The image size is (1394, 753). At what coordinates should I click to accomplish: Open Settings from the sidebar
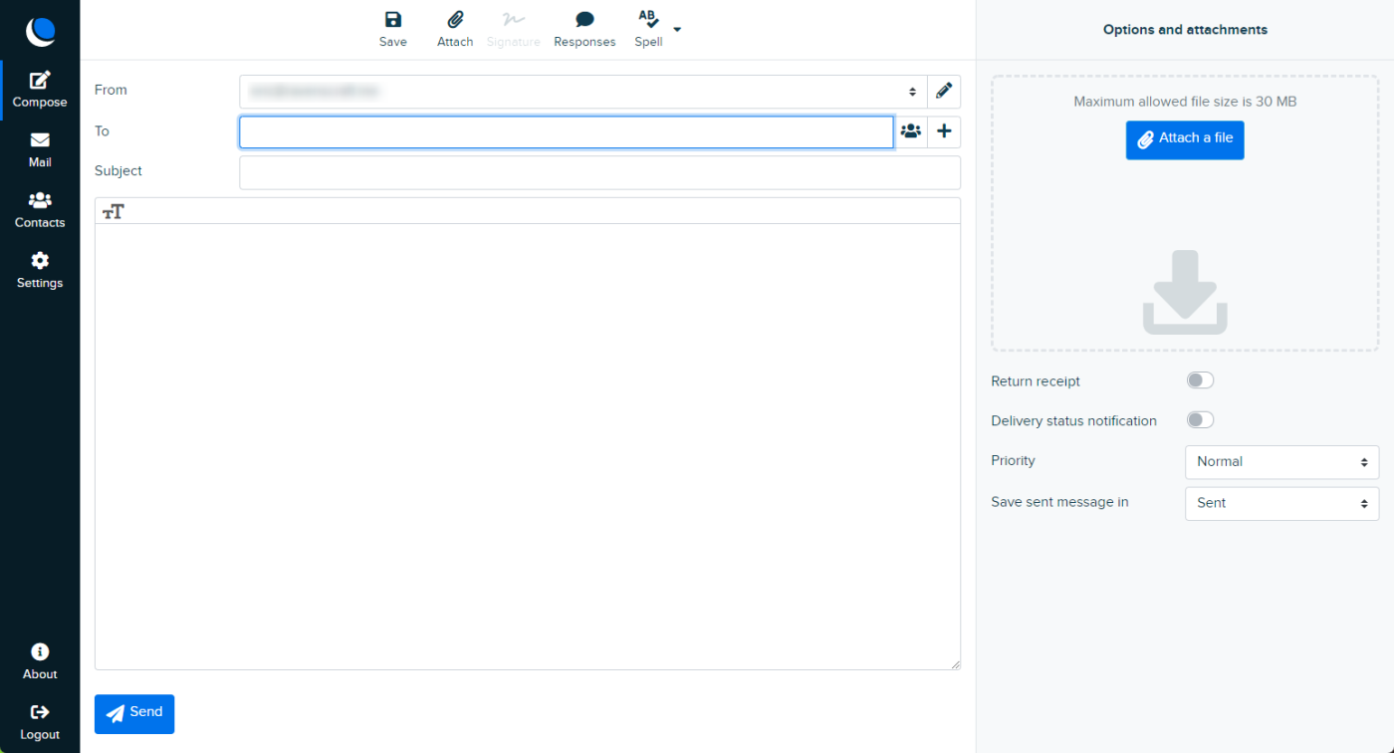[40, 270]
